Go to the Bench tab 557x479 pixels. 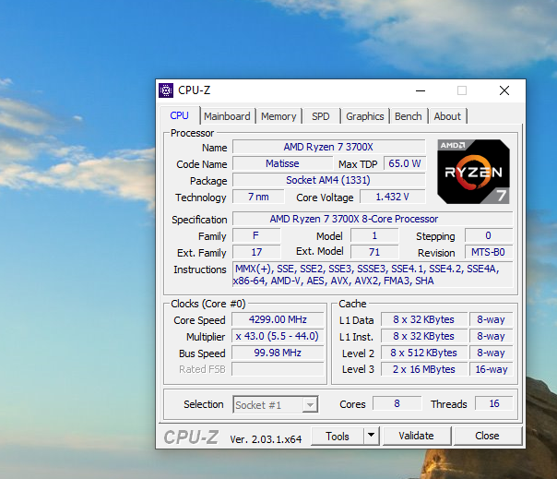coord(409,116)
